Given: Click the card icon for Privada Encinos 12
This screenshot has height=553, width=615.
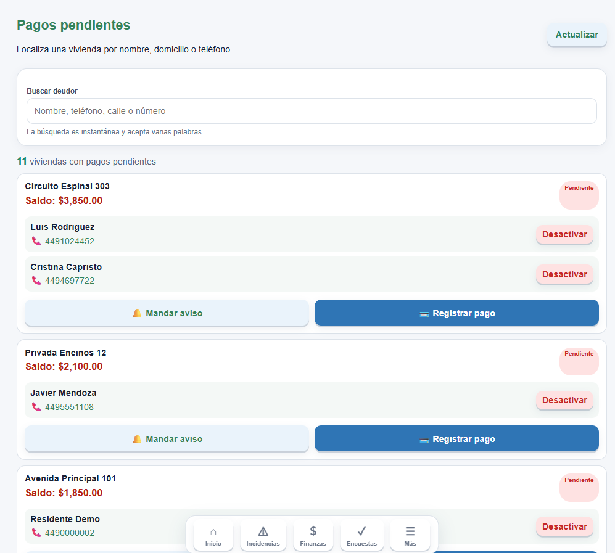Looking at the screenshot, I should coord(424,440).
